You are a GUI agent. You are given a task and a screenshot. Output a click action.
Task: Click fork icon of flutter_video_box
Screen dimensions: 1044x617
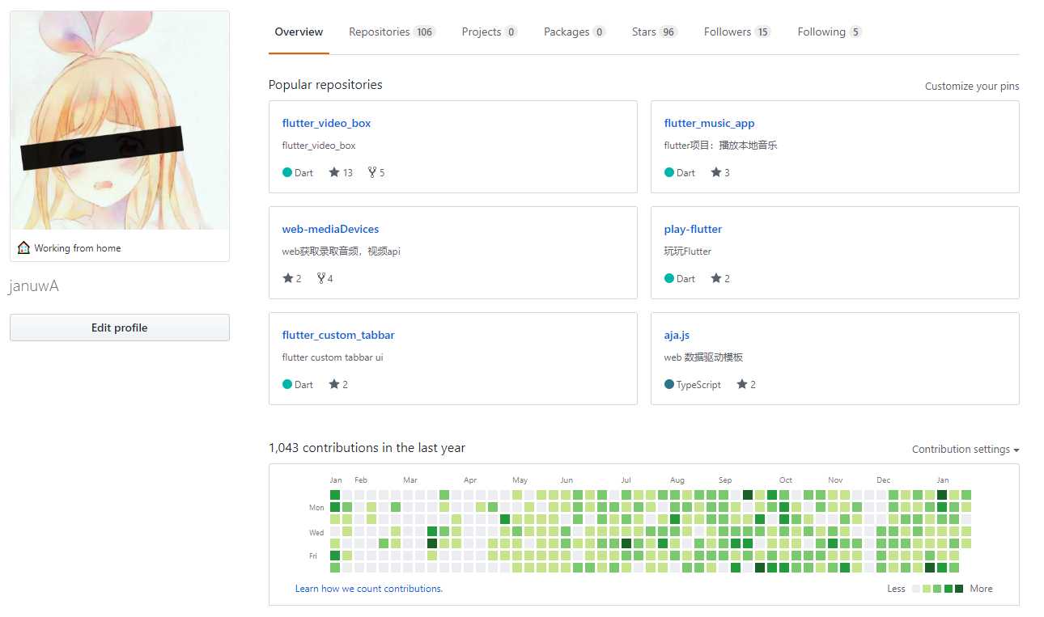(x=372, y=172)
